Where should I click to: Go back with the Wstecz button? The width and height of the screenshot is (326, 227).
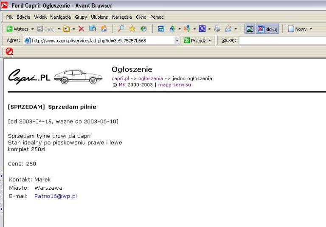17,29
